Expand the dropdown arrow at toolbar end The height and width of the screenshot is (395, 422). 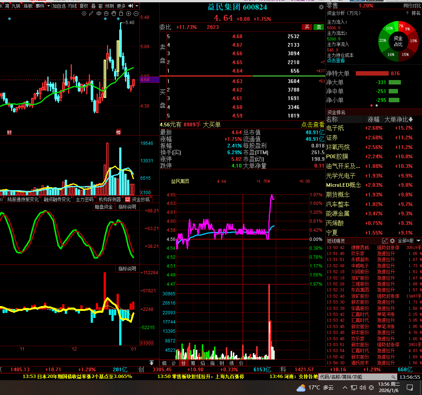tap(137, 6)
